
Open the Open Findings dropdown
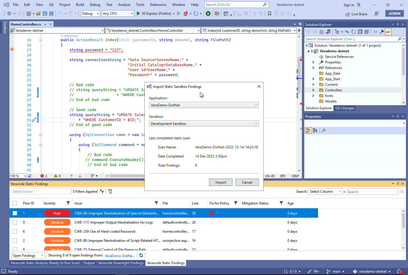pos(28,255)
